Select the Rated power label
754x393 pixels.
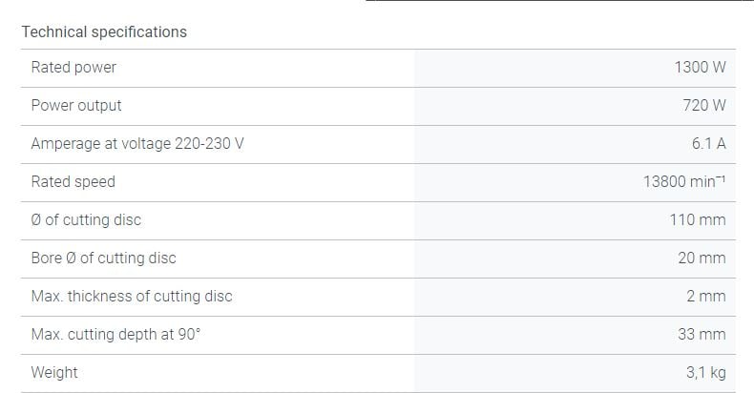click(x=73, y=68)
